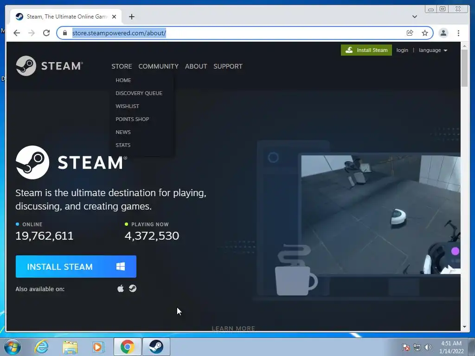Click the 'Also available on:' text

point(40,289)
